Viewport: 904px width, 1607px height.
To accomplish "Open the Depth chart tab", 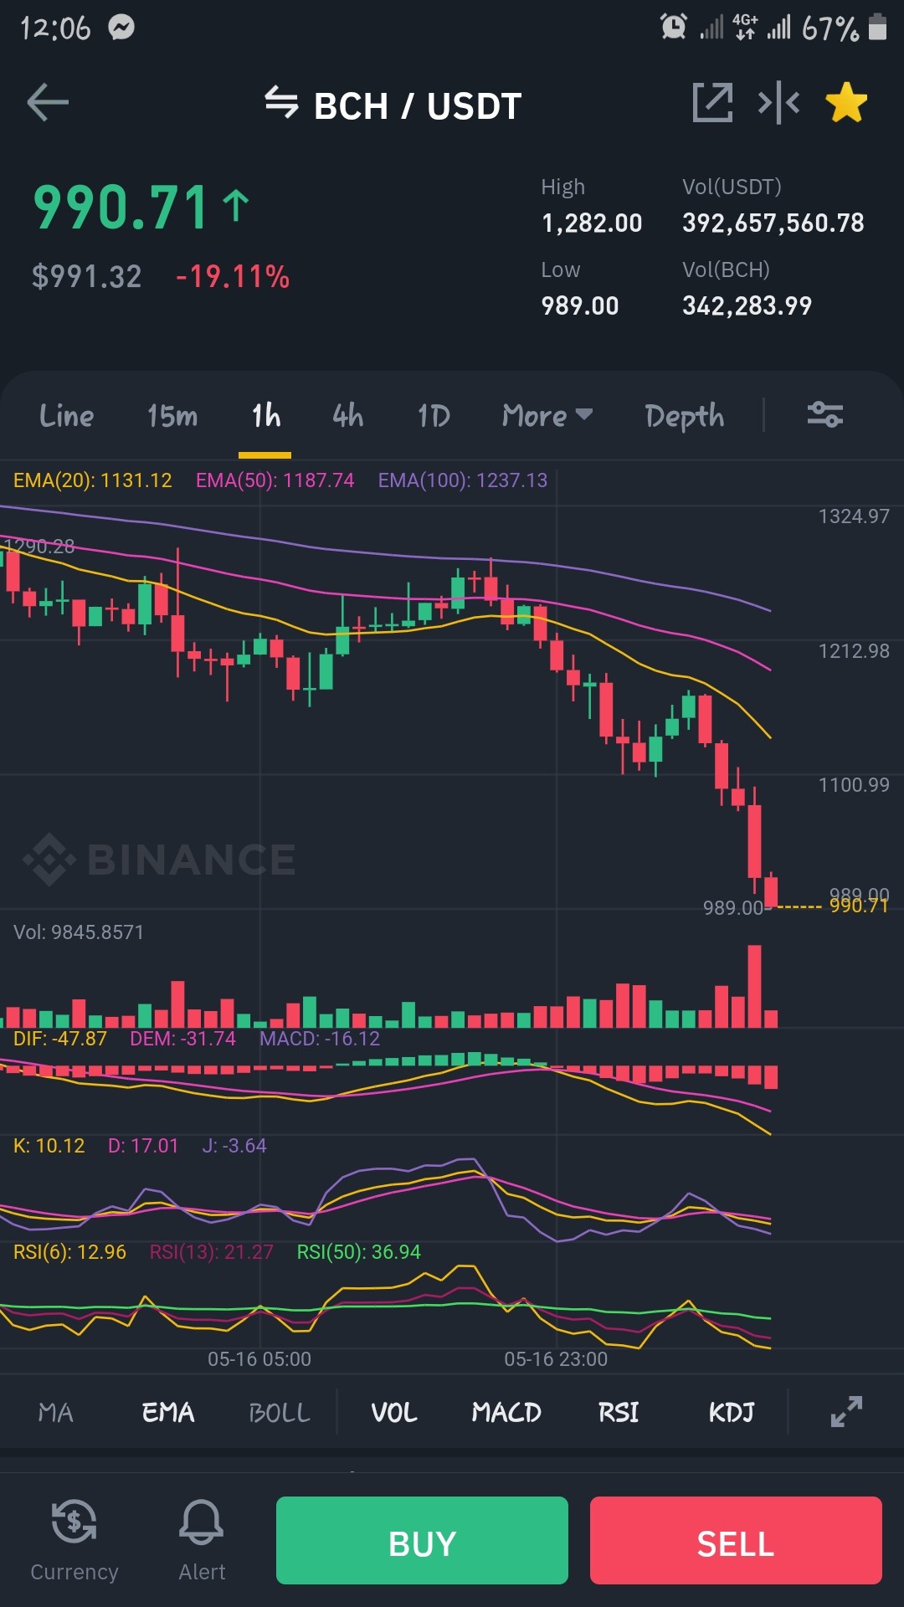I will click(x=685, y=416).
